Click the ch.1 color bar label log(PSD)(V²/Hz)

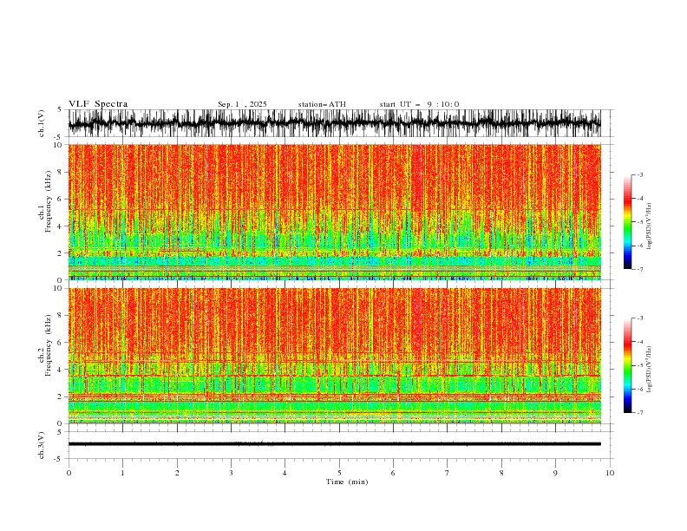650,226
